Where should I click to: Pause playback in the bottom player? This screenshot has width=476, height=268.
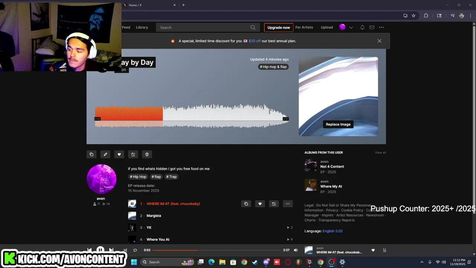pos(100,250)
